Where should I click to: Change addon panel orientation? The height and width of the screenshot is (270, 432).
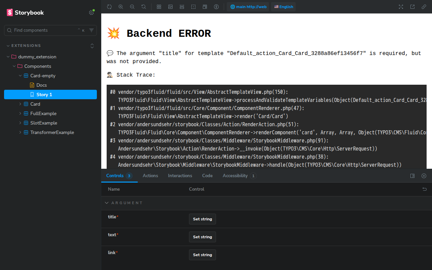[412, 176]
